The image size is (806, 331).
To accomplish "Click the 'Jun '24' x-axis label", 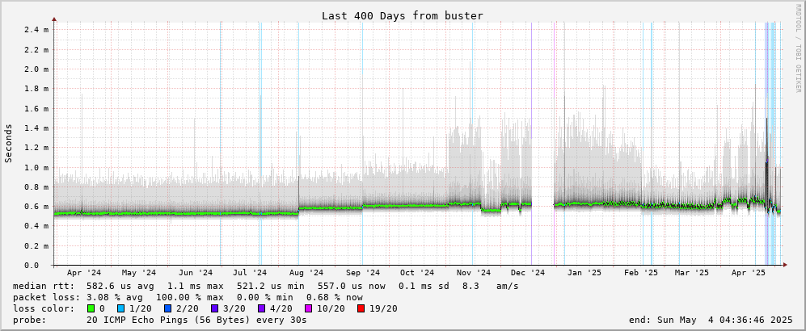I will (196, 273).
